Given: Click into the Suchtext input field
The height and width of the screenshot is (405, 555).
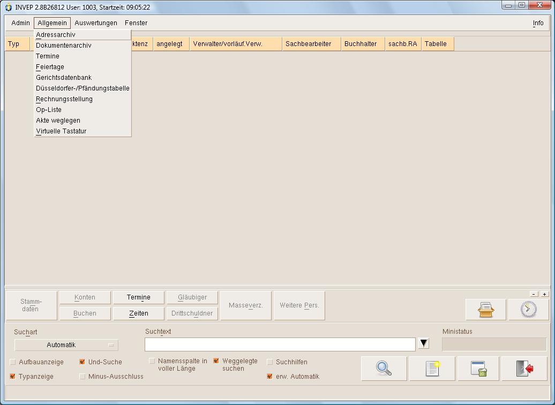Looking at the screenshot, I should pos(280,344).
